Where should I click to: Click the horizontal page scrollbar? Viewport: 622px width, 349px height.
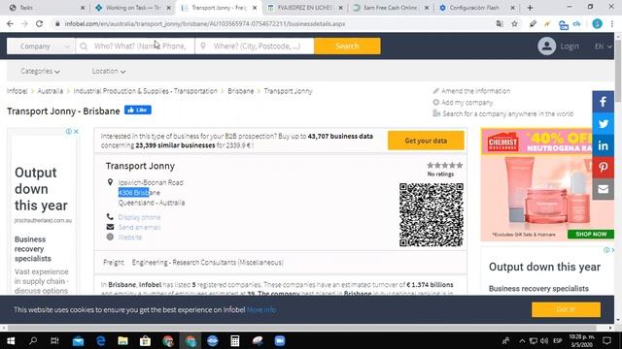click(302, 328)
